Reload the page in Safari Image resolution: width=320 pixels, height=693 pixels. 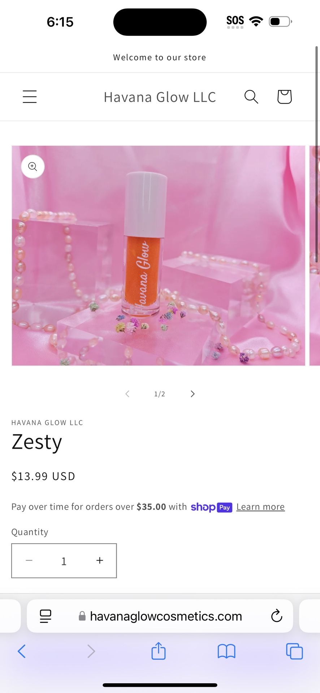tap(276, 616)
